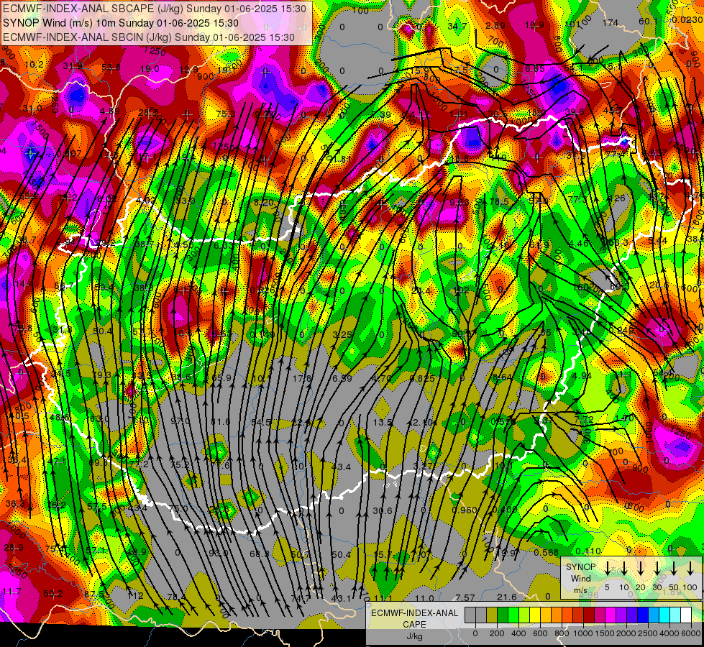The width and height of the screenshot is (704, 647).
Task: Click the 11.7 station value
Action: pyautogui.click(x=12, y=592)
